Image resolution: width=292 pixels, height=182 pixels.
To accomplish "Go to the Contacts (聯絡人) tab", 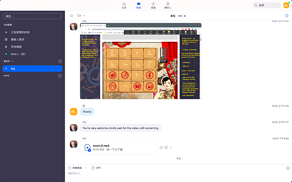I will coord(167,5).
